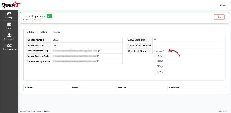The height and width of the screenshot is (113, 231).
Task: Select 7 Days mute duration
Action: coord(160,66)
